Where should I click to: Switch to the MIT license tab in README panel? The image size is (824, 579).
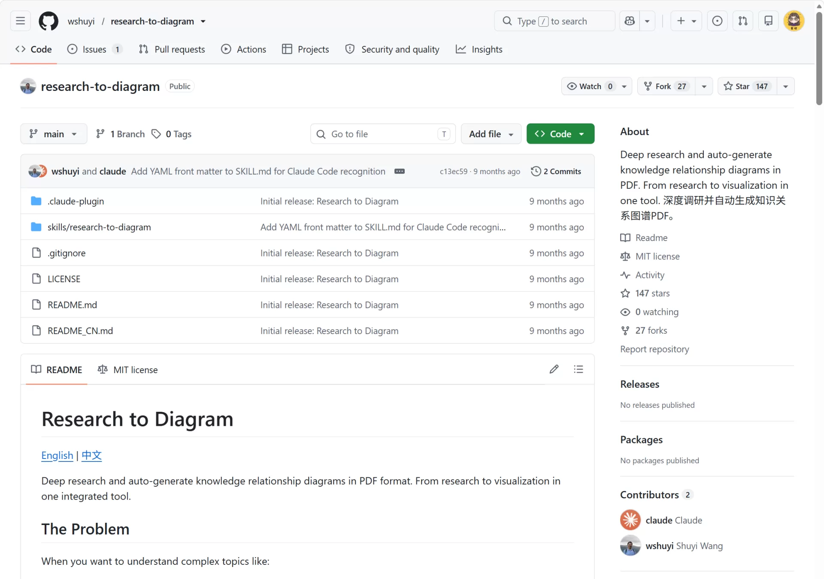pyautogui.click(x=127, y=369)
